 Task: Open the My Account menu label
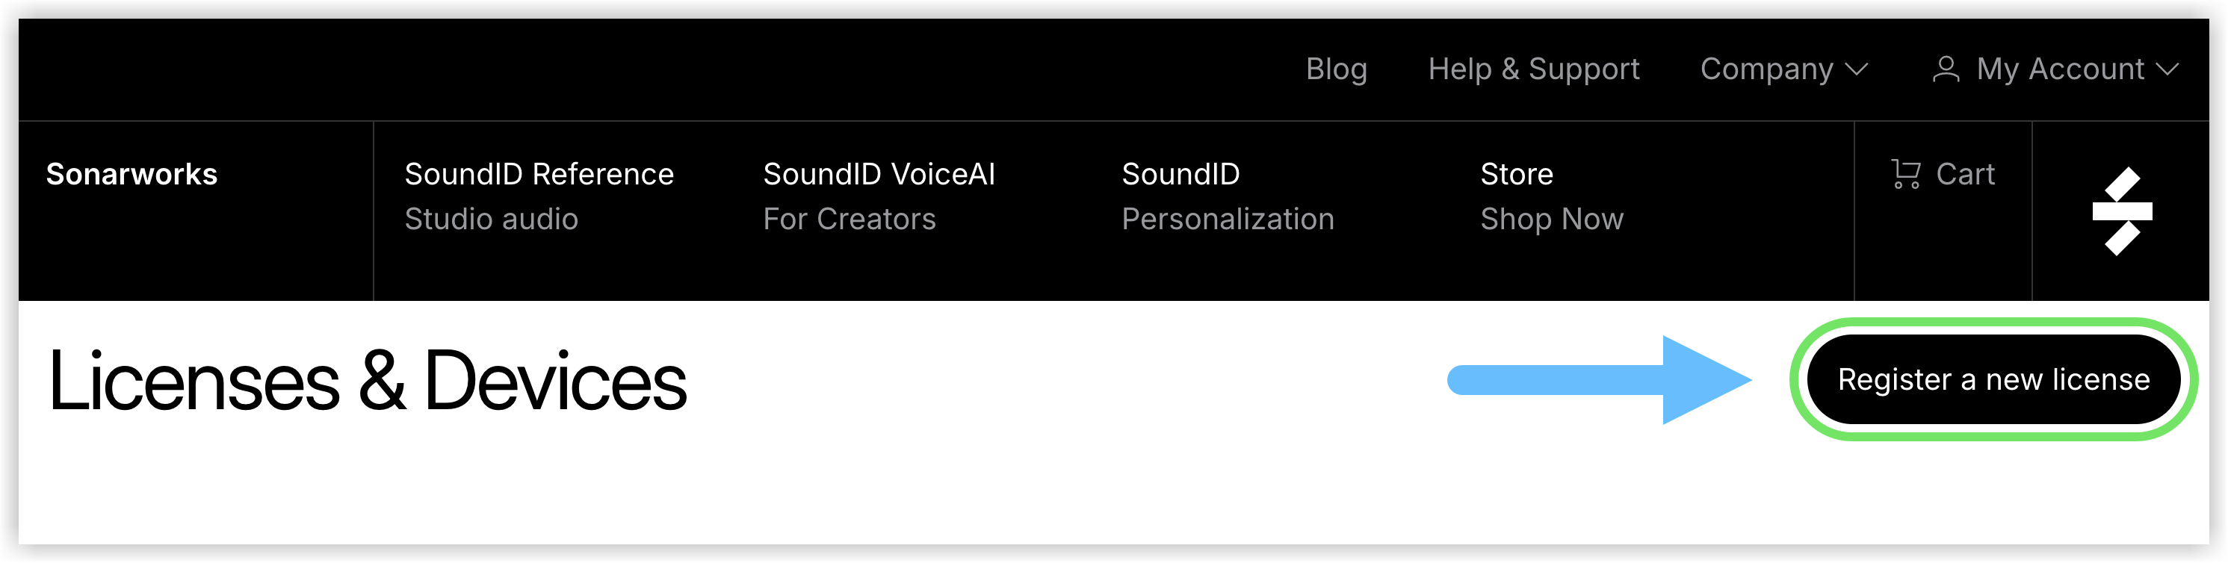click(x=2059, y=69)
